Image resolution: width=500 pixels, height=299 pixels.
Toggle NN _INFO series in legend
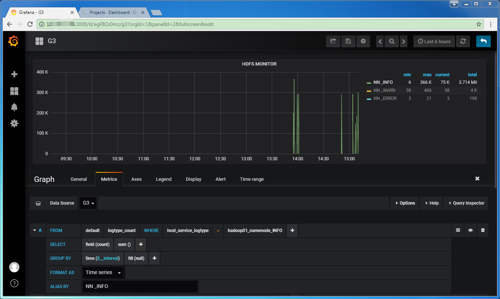tap(383, 82)
